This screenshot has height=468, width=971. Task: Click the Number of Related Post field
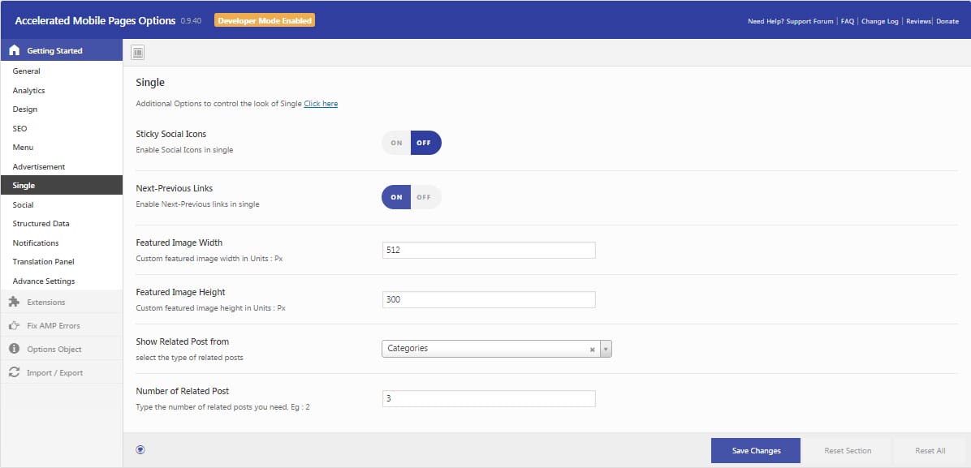(x=488, y=398)
